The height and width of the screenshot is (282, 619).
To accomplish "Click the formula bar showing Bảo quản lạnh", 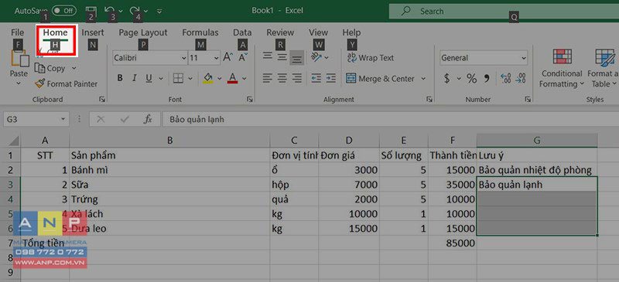I will [x=391, y=119].
